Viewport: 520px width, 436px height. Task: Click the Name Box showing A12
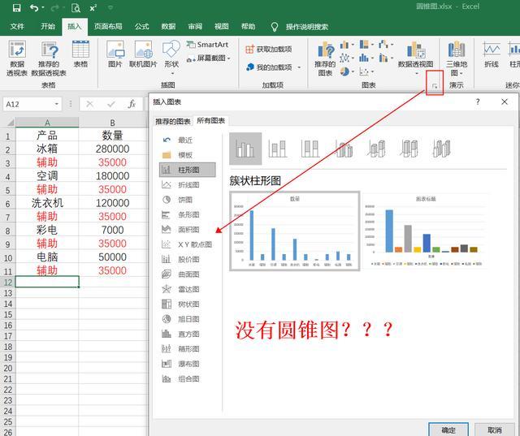point(28,105)
